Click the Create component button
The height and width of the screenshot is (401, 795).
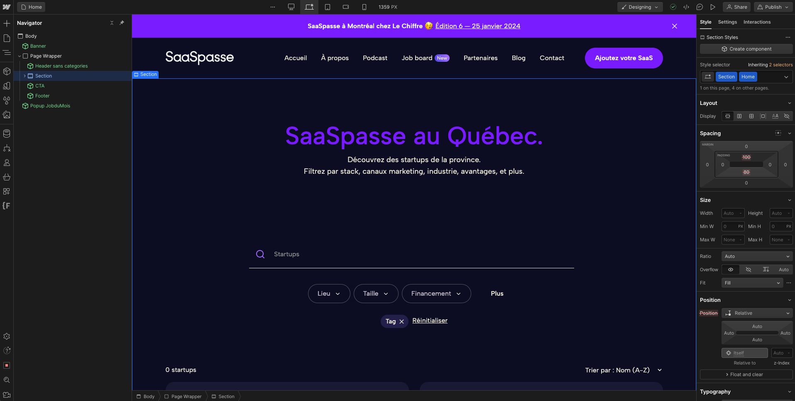pos(746,49)
